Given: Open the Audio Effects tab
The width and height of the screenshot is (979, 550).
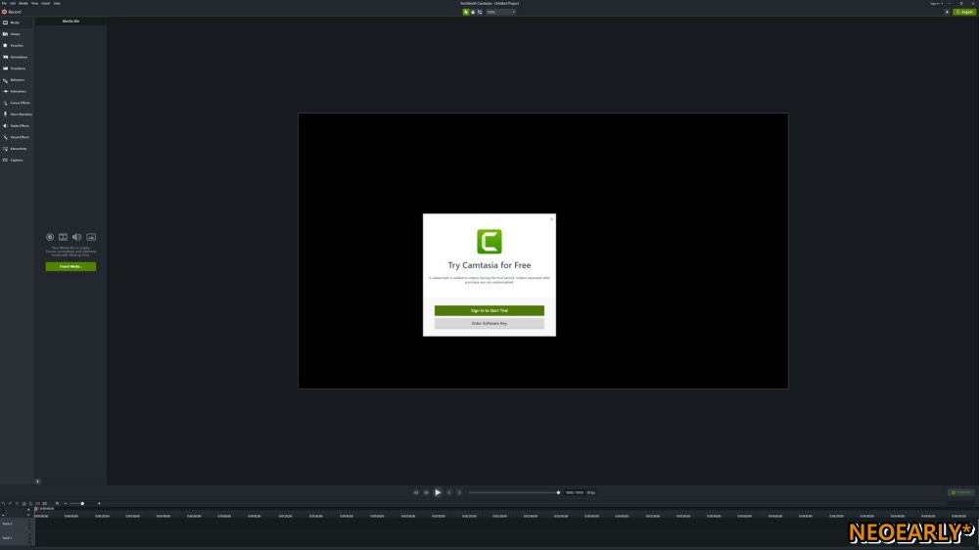Looking at the screenshot, I should coord(17,125).
